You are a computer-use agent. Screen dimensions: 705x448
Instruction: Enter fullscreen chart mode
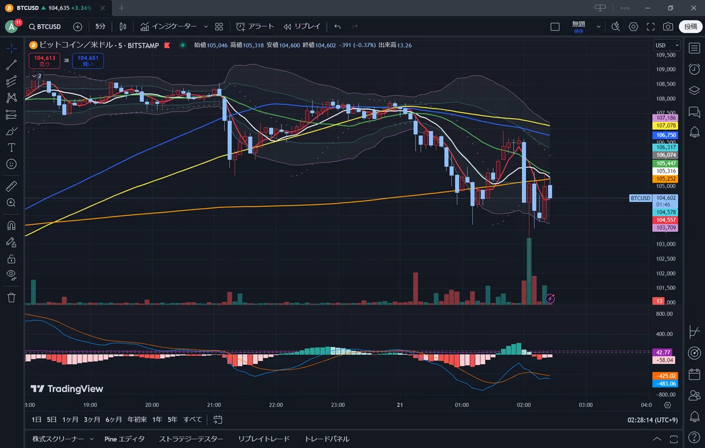coord(650,26)
